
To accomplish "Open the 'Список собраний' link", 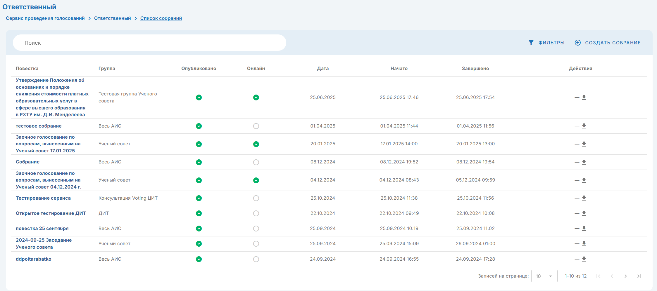I will click(161, 18).
